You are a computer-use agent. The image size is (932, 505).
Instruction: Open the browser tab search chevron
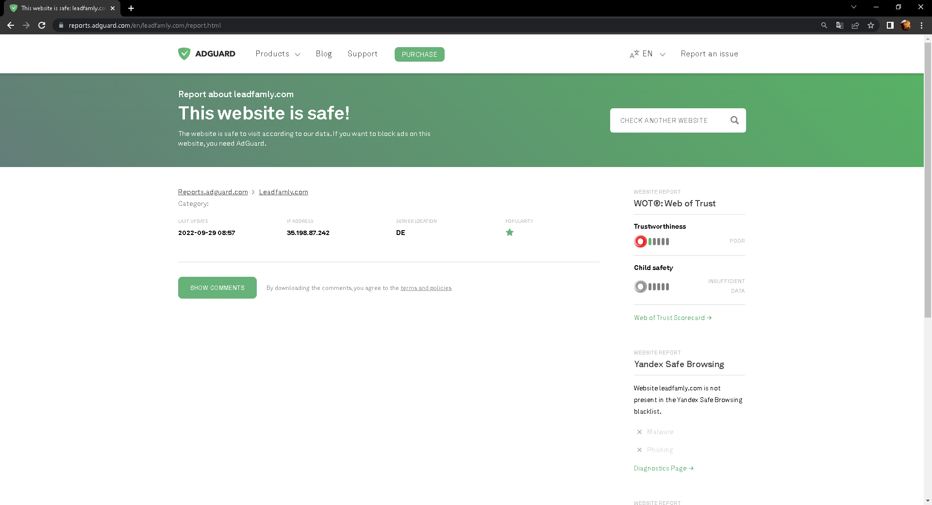coord(853,7)
